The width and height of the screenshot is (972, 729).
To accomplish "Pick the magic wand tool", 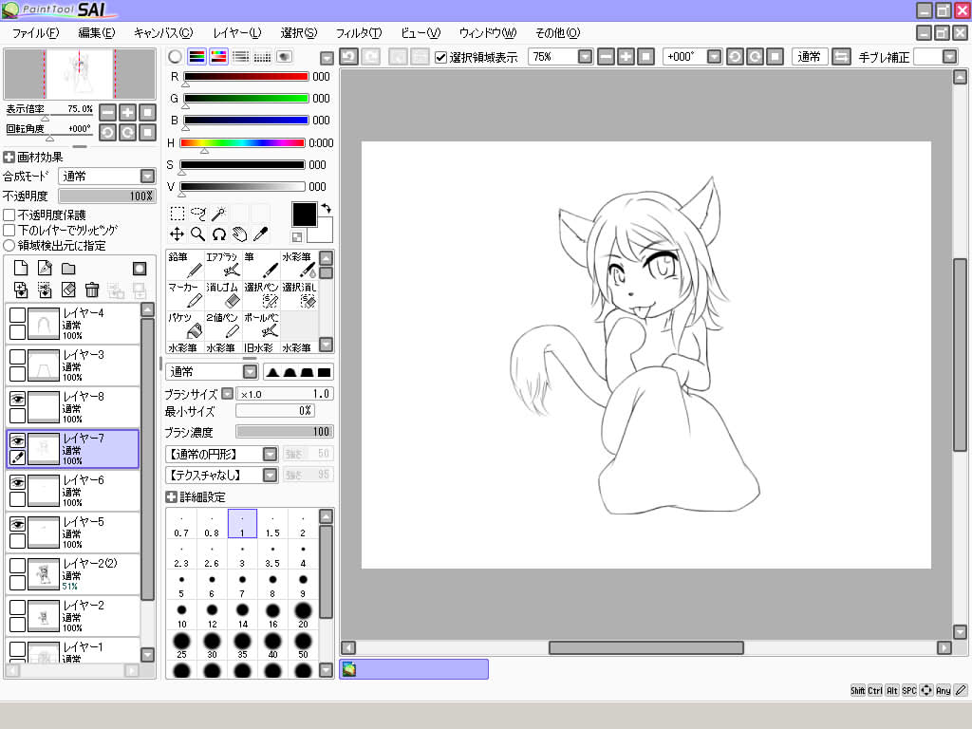I will (x=218, y=214).
